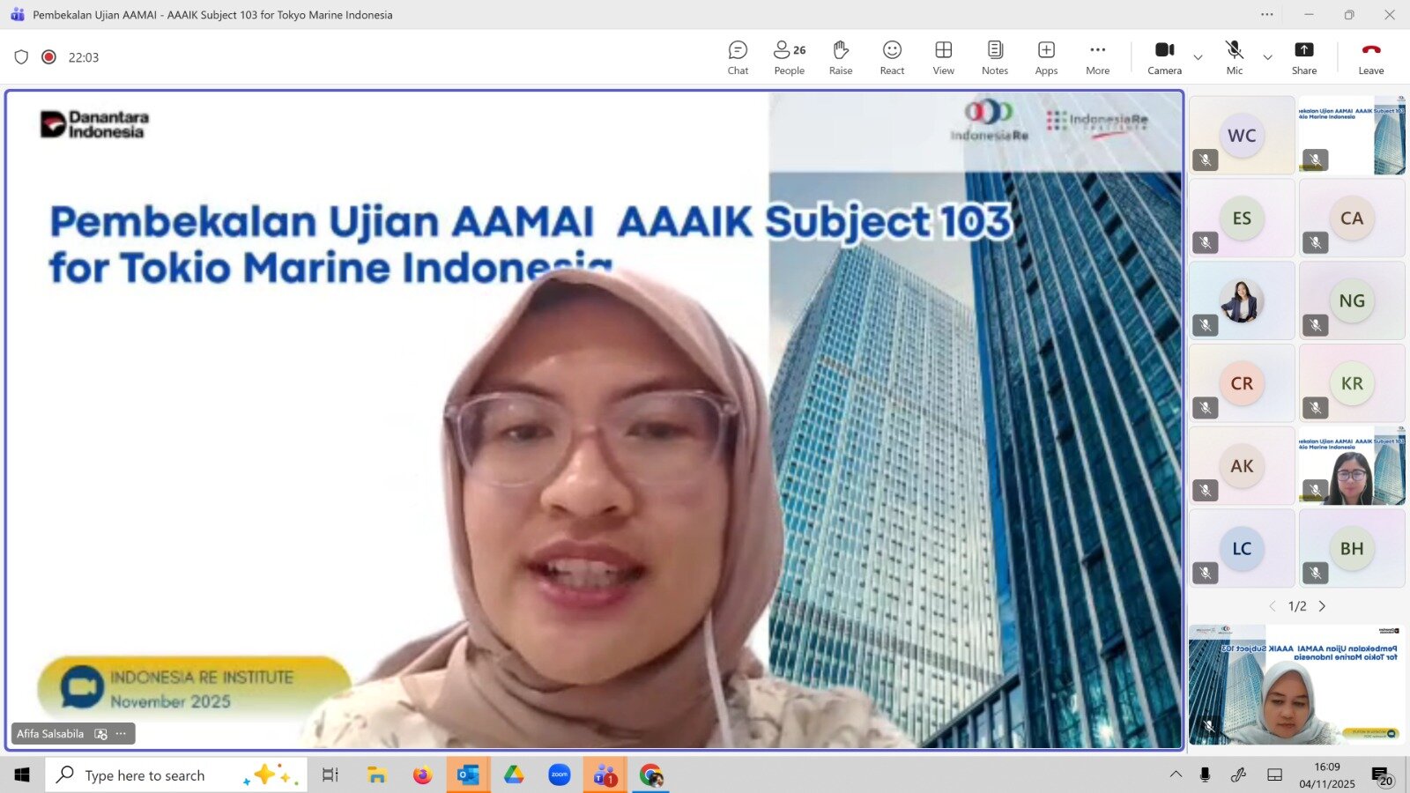
Task: Go to next page of participants
Action: point(1322,606)
